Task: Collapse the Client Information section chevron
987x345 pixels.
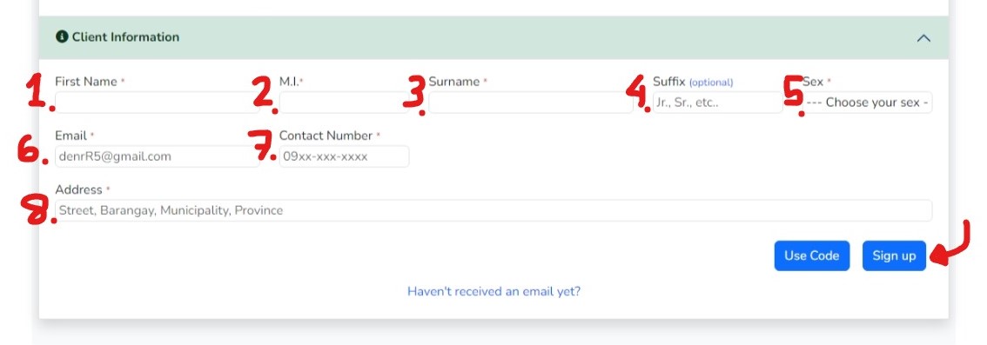Action: click(923, 37)
